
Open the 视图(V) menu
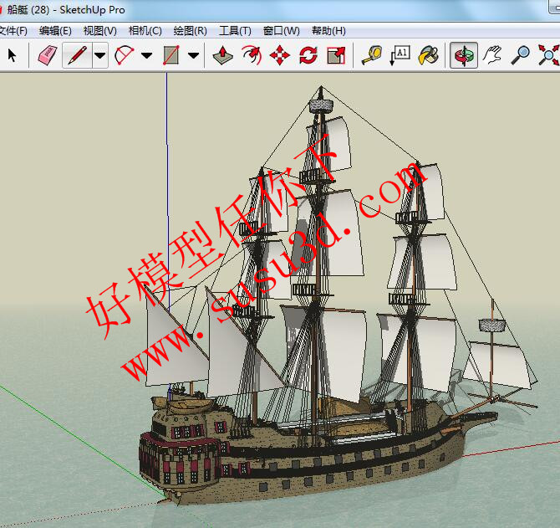[x=100, y=31]
